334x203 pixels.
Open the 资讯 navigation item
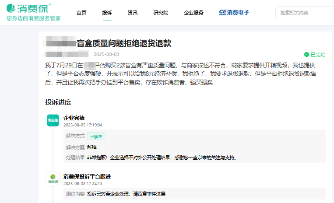[x=133, y=13]
